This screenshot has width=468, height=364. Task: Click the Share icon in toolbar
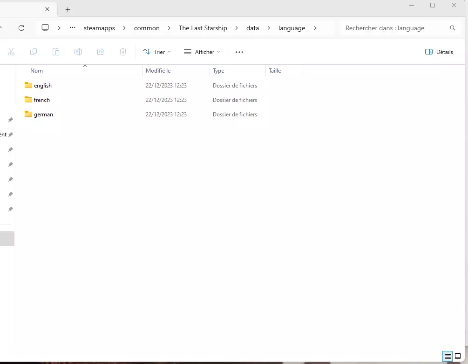(101, 52)
